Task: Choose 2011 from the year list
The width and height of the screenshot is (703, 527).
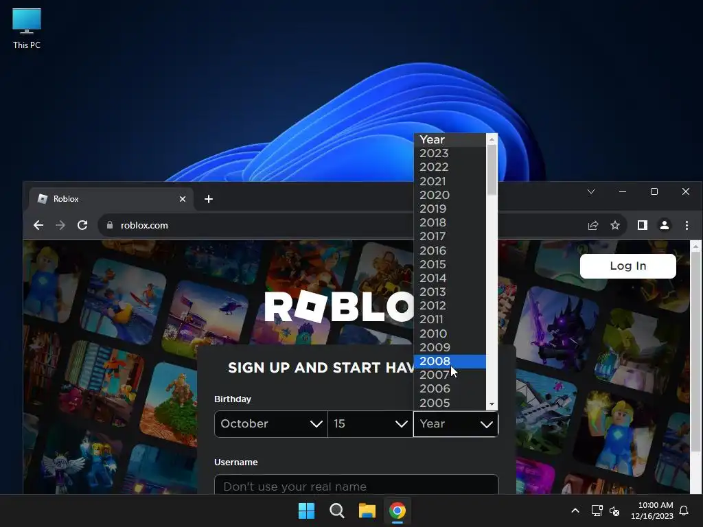Action: point(450,320)
